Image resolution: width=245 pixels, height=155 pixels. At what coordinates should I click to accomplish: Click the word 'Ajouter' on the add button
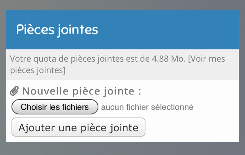click(x=37, y=128)
